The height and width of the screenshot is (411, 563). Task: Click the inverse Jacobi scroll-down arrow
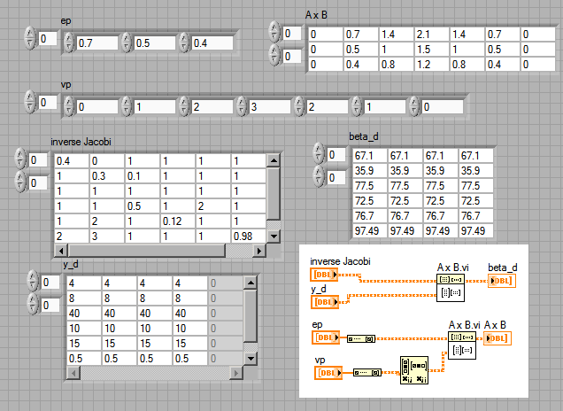(274, 236)
